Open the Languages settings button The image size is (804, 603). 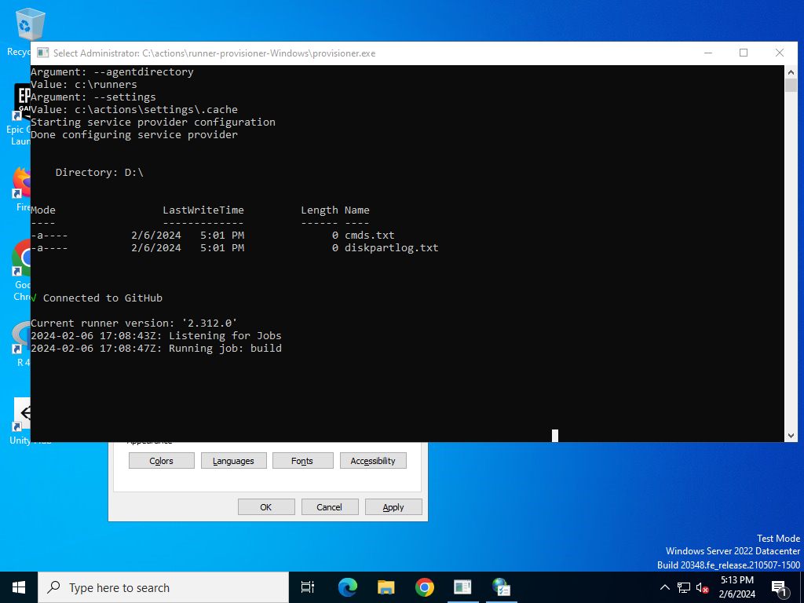pyautogui.click(x=234, y=461)
